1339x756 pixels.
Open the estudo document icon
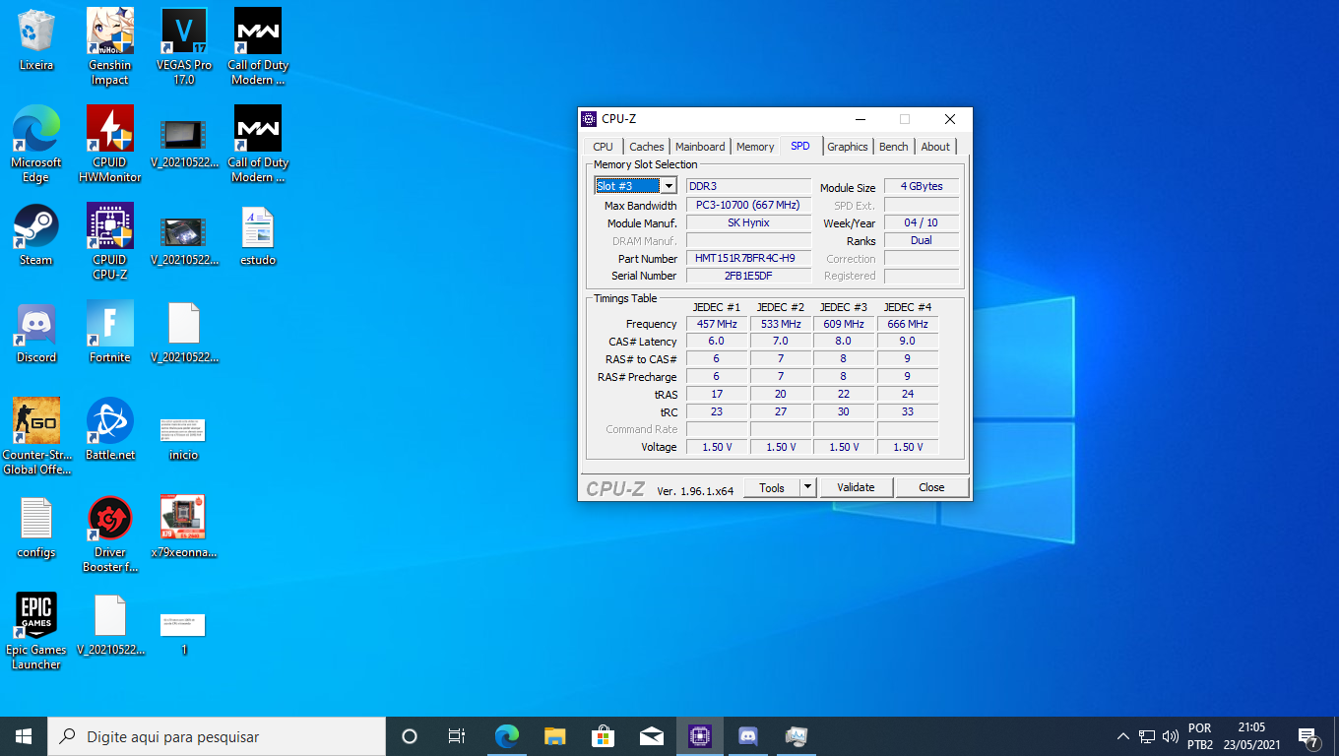click(x=258, y=234)
